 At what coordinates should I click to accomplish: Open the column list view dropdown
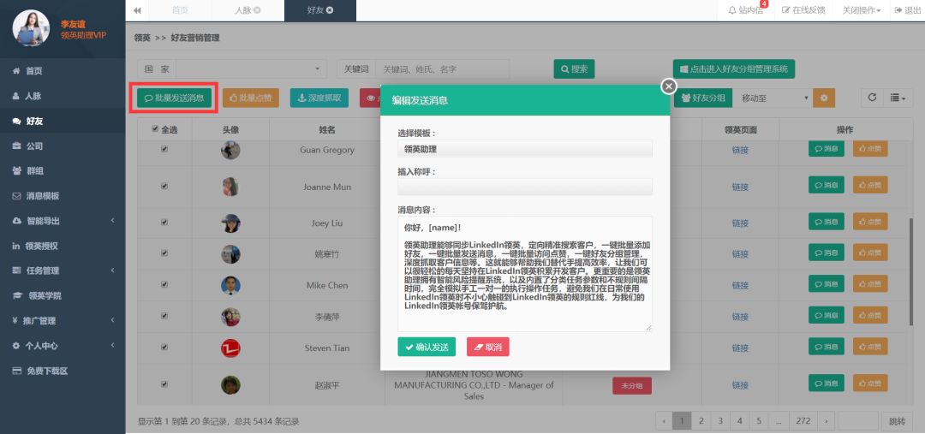coord(898,98)
